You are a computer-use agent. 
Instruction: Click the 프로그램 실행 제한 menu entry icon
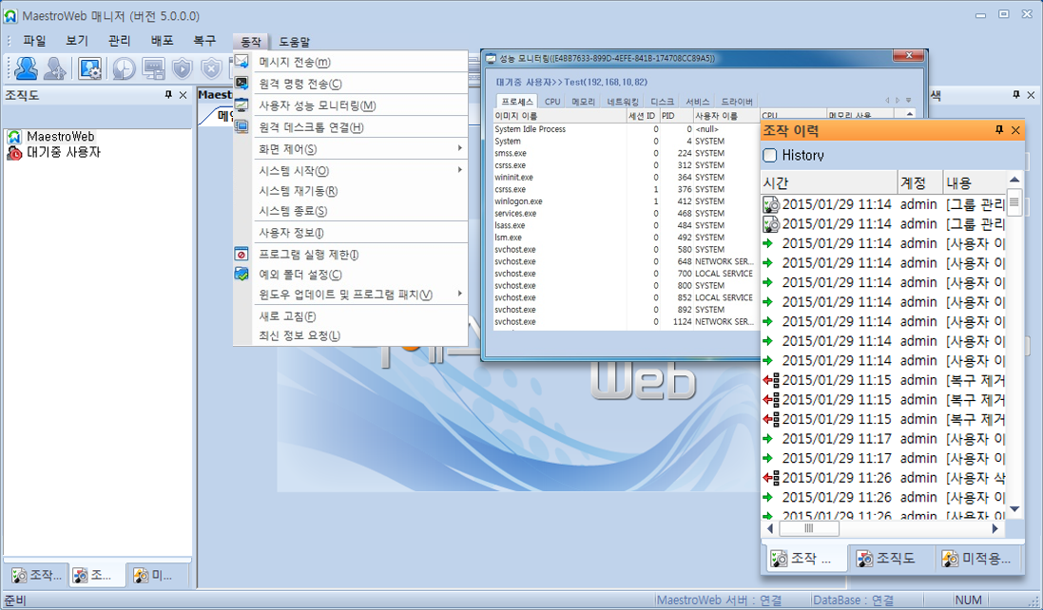(241, 255)
